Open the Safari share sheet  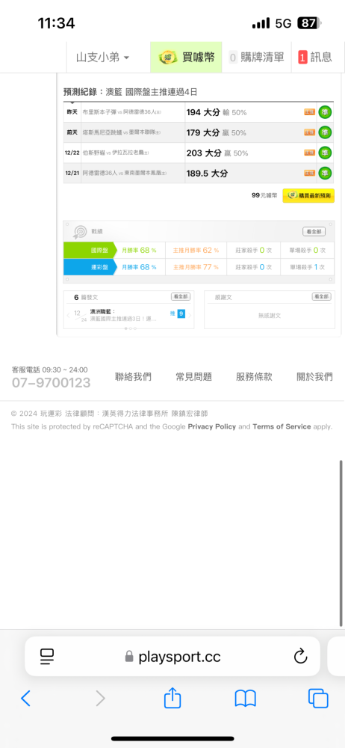point(172,697)
